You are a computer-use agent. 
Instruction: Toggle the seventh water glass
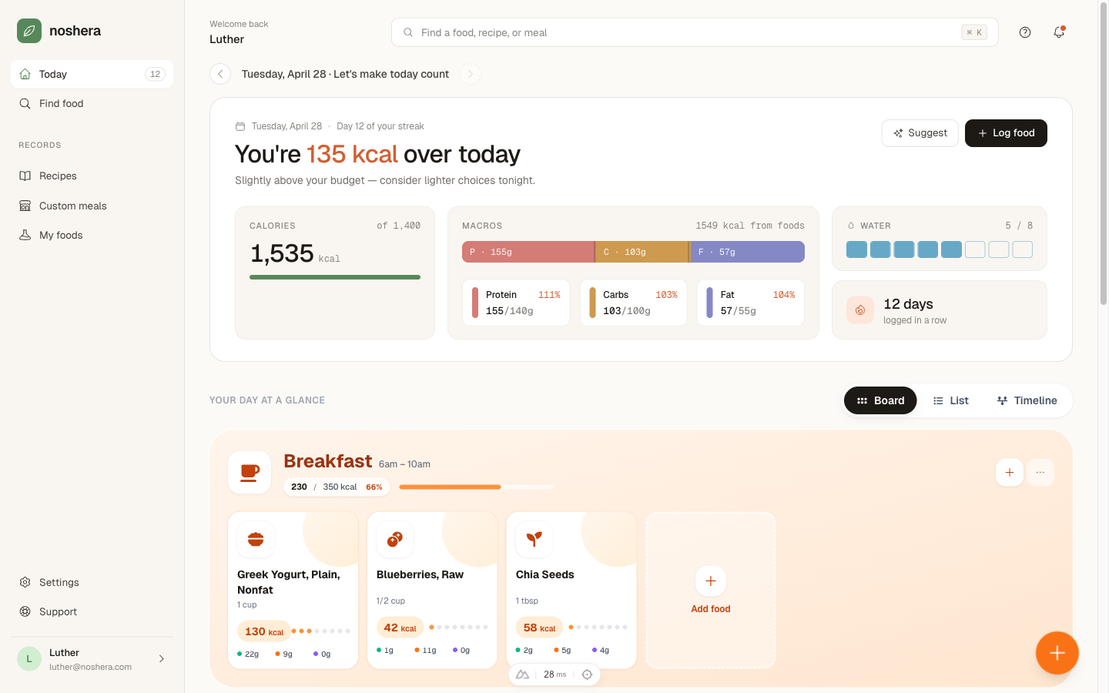click(x=999, y=249)
